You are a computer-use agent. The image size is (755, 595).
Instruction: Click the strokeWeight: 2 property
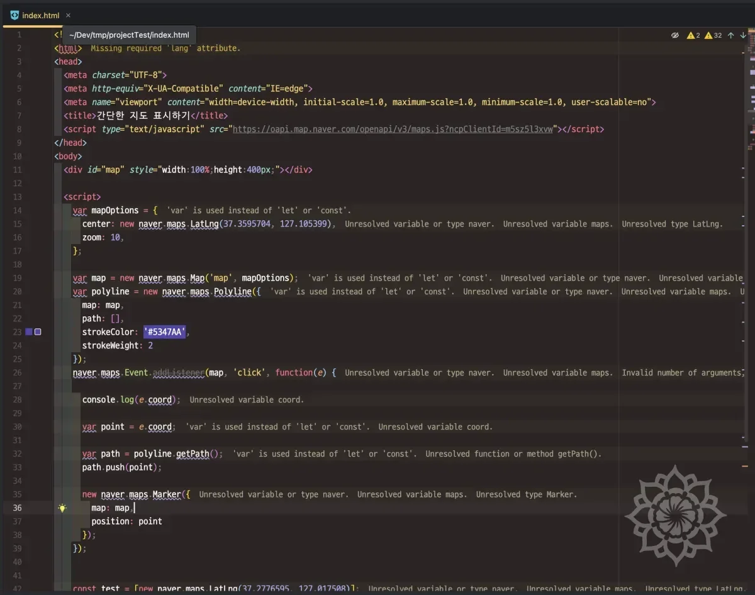[x=118, y=345]
